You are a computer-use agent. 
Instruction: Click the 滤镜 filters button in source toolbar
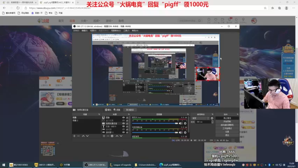pyautogui.click(x=117, y=110)
